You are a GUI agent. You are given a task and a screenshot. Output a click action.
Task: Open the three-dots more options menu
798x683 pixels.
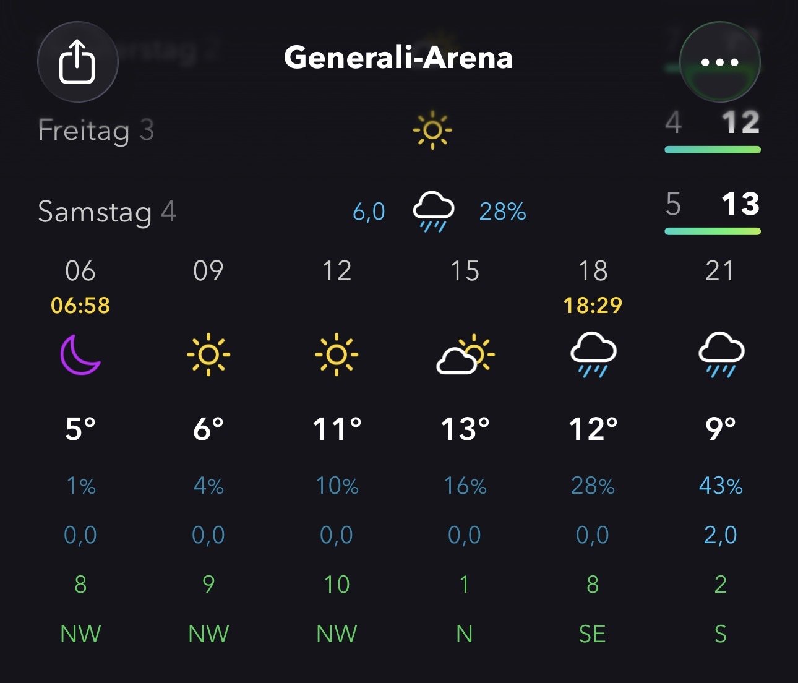(x=719, y=62)
